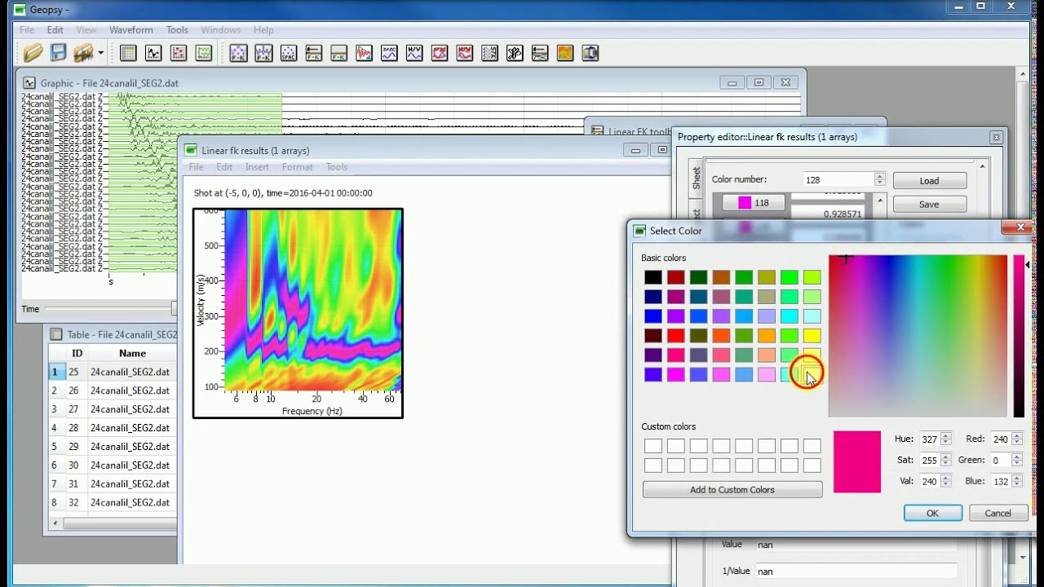Click the Add to Custom Colors button

tap(732, 489)
